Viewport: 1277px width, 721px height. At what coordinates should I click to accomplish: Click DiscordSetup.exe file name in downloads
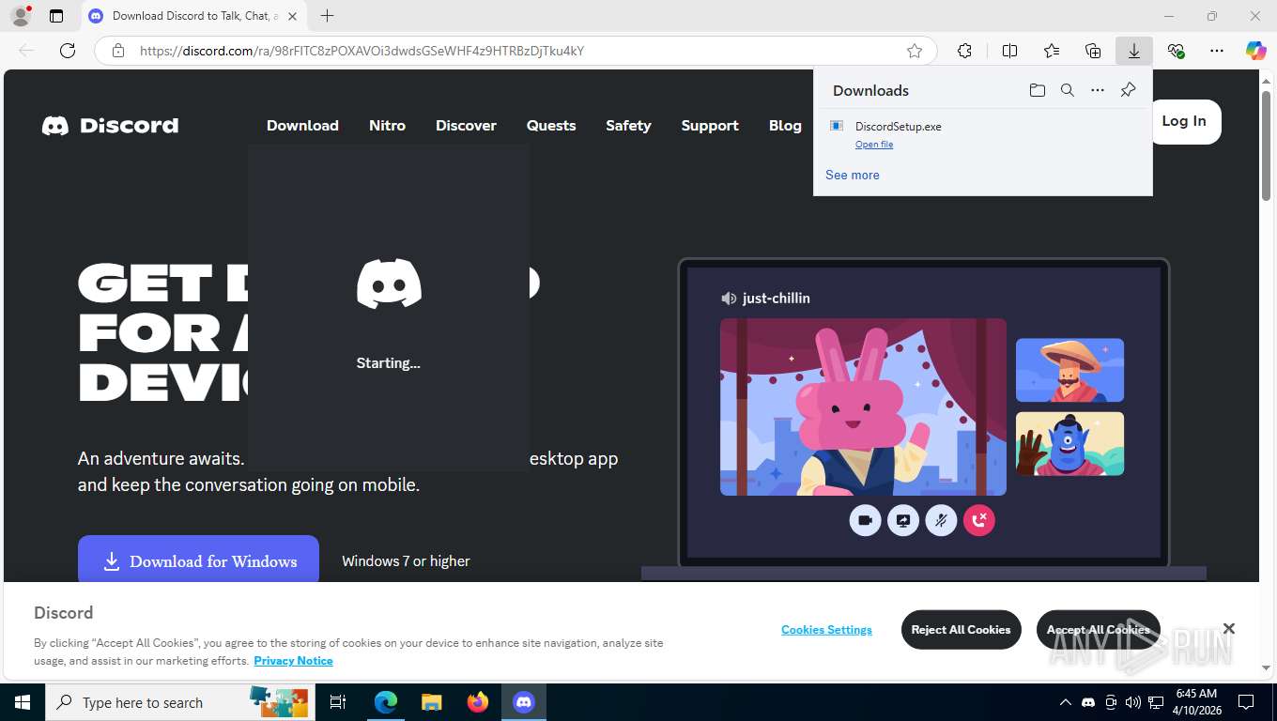pos(898,126)
